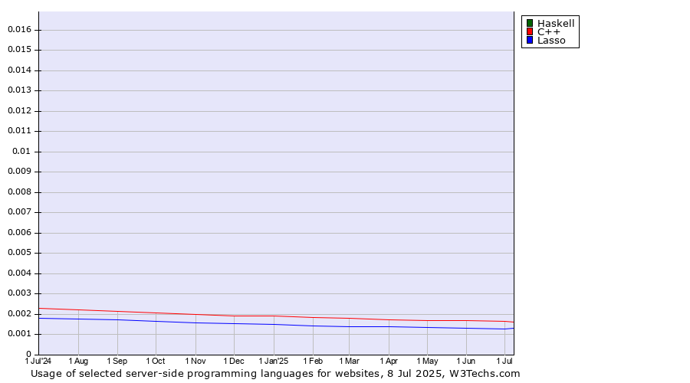Screen dimensions: 690x383
Task: Click the 1 Jun x-axis label
Action: [466, 361]
